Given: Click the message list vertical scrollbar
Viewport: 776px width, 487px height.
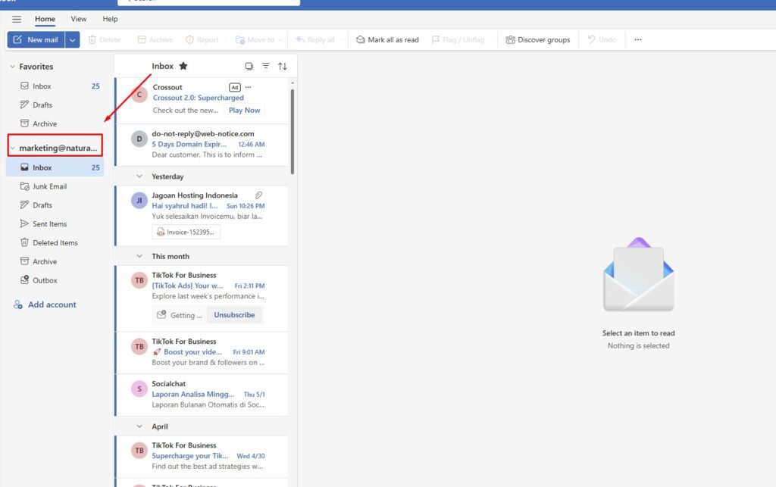Looking at the screenshot, I should [293, 132].
